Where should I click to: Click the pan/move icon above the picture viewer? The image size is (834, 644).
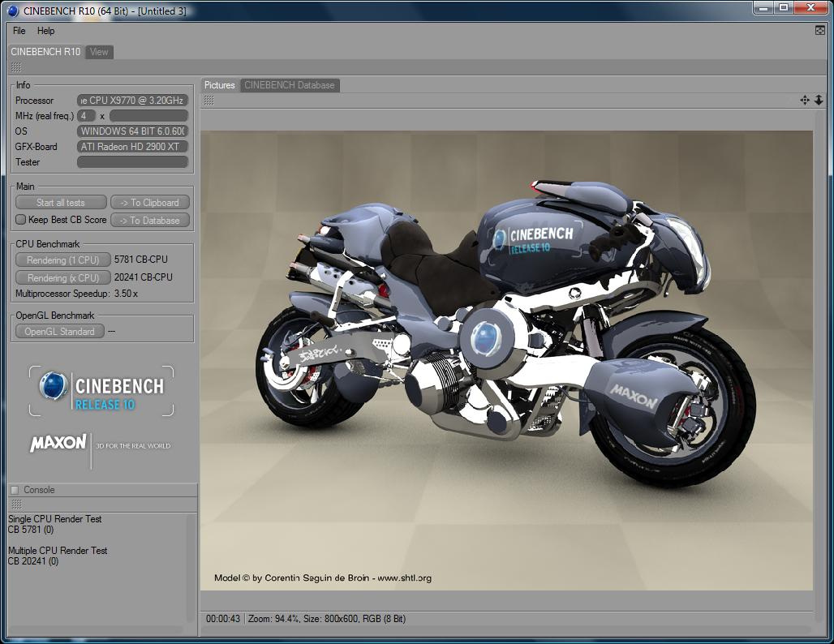(804, 100)
